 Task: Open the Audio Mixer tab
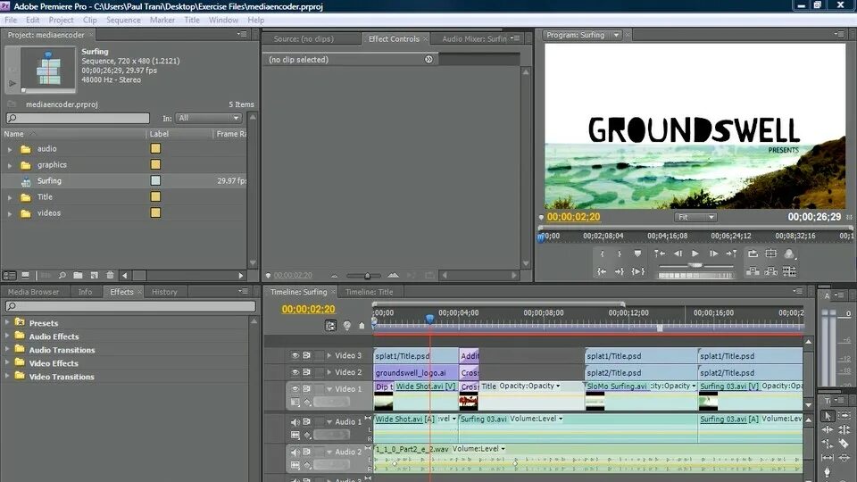[x=474, y=38]
